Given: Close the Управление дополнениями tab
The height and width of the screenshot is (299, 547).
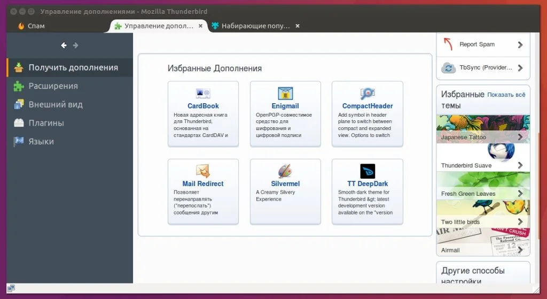Looking at the screenshot, I should (201, 26).
